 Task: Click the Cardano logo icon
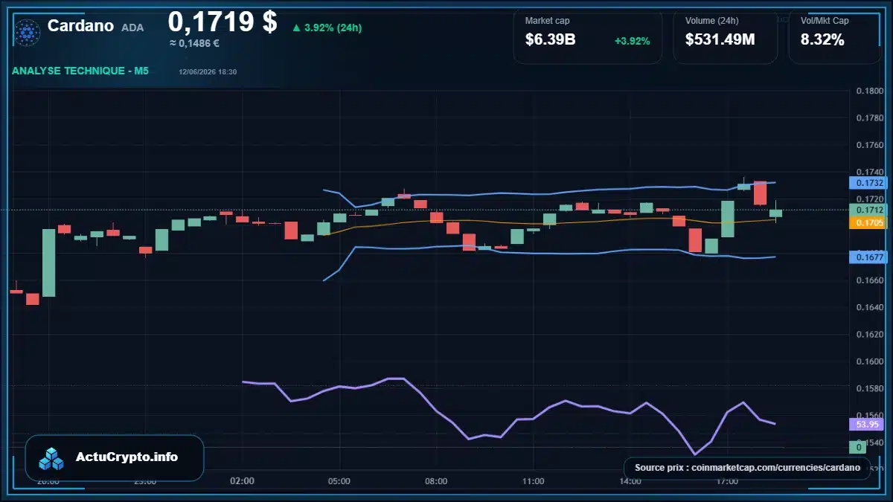coord(28,33)
